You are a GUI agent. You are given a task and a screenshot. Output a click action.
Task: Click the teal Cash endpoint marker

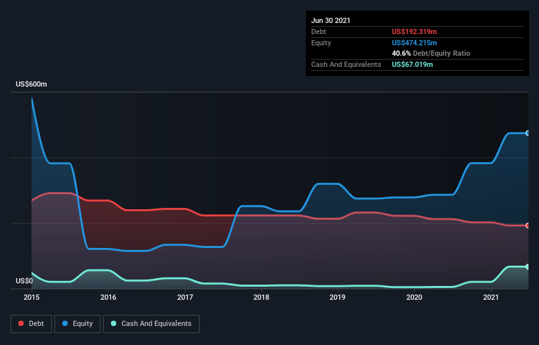point(528,267)
